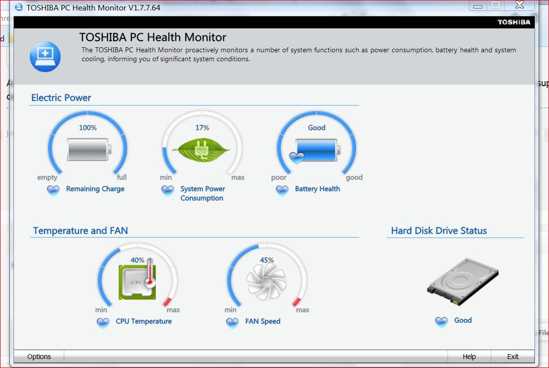Click the Battery Health label
This screenshot has height=368, width=549.
317,189
